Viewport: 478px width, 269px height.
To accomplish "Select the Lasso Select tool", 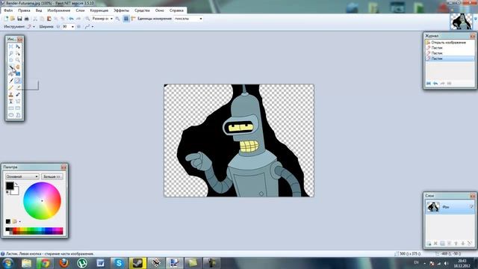I will (x=11, y=53).
